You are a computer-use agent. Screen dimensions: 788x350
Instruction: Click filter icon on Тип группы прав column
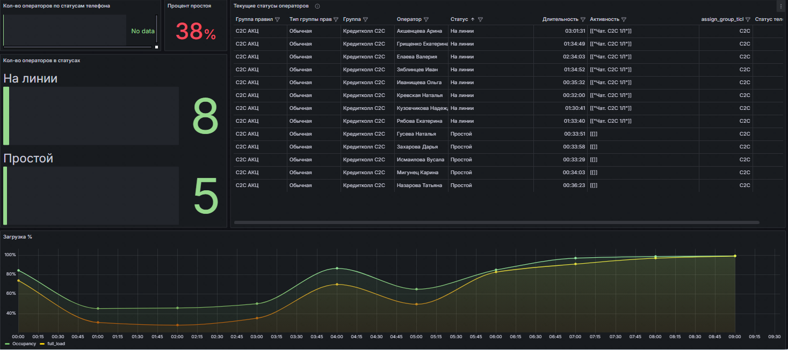click(336, 19)
